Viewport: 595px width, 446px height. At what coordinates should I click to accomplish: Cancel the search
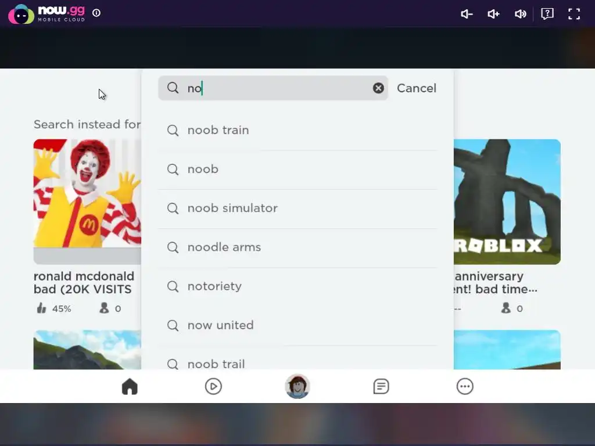click(416, 88)
